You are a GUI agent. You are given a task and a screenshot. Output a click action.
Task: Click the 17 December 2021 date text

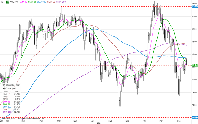[12, 85]
